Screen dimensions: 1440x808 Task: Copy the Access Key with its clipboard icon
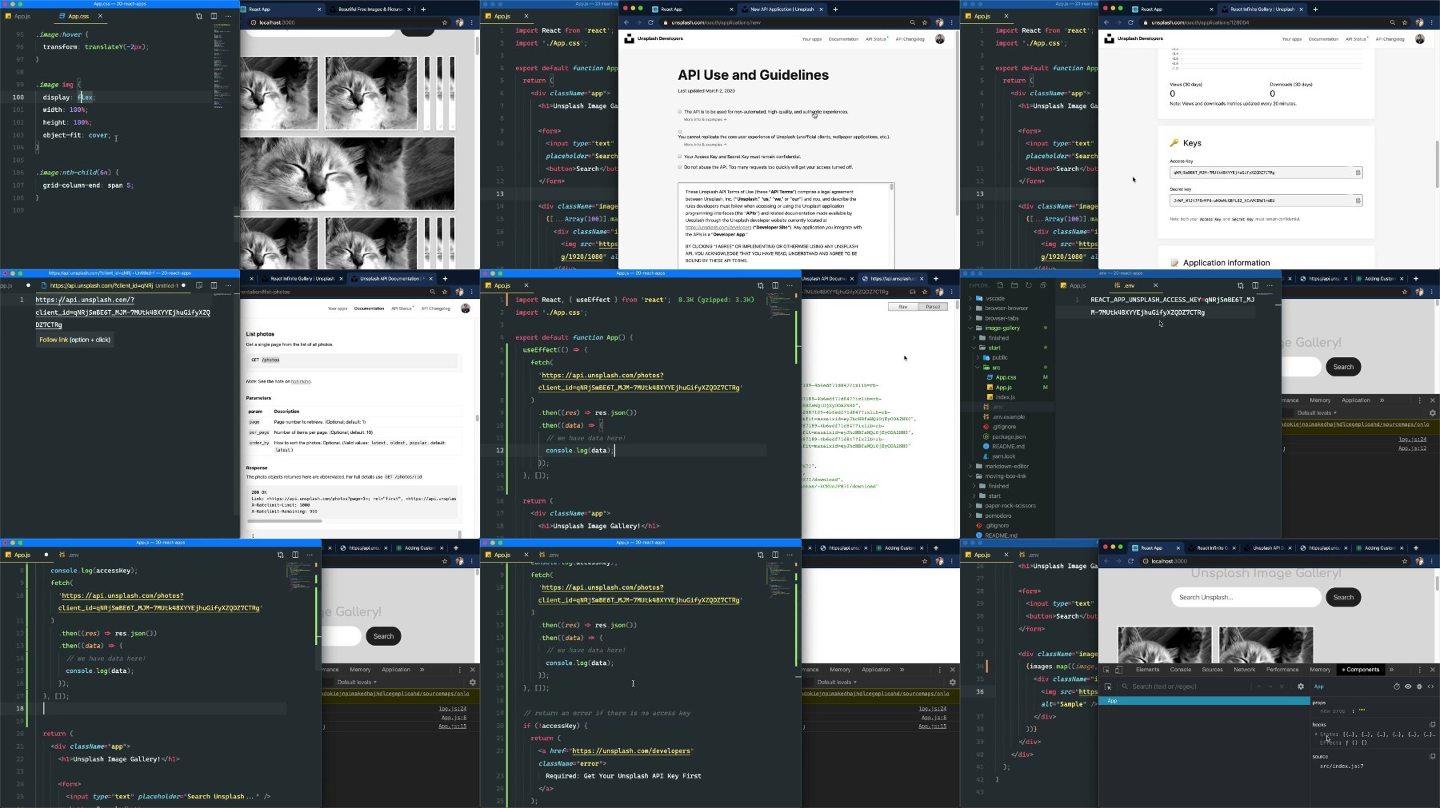point(1358,173)
